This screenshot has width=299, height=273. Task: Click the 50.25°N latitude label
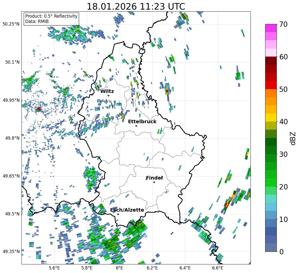tap(11, 24)
